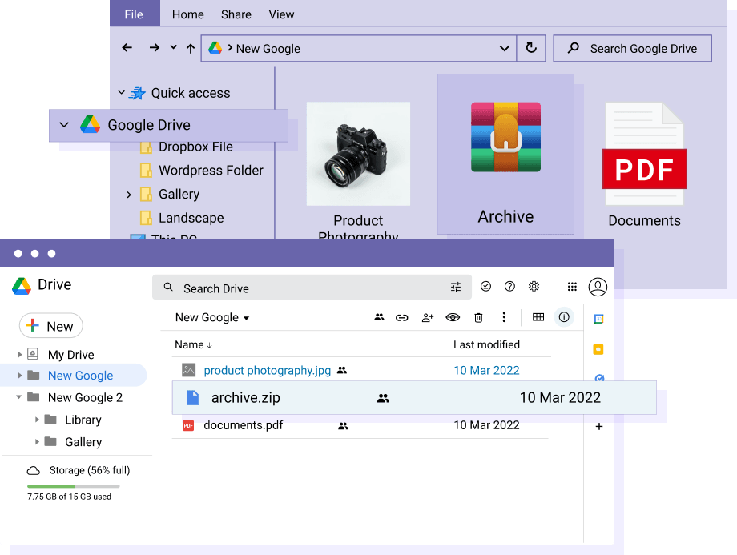Click the New button in Drive
The height and width of the screenshot is (555, 737).
[x=50, y=326]
